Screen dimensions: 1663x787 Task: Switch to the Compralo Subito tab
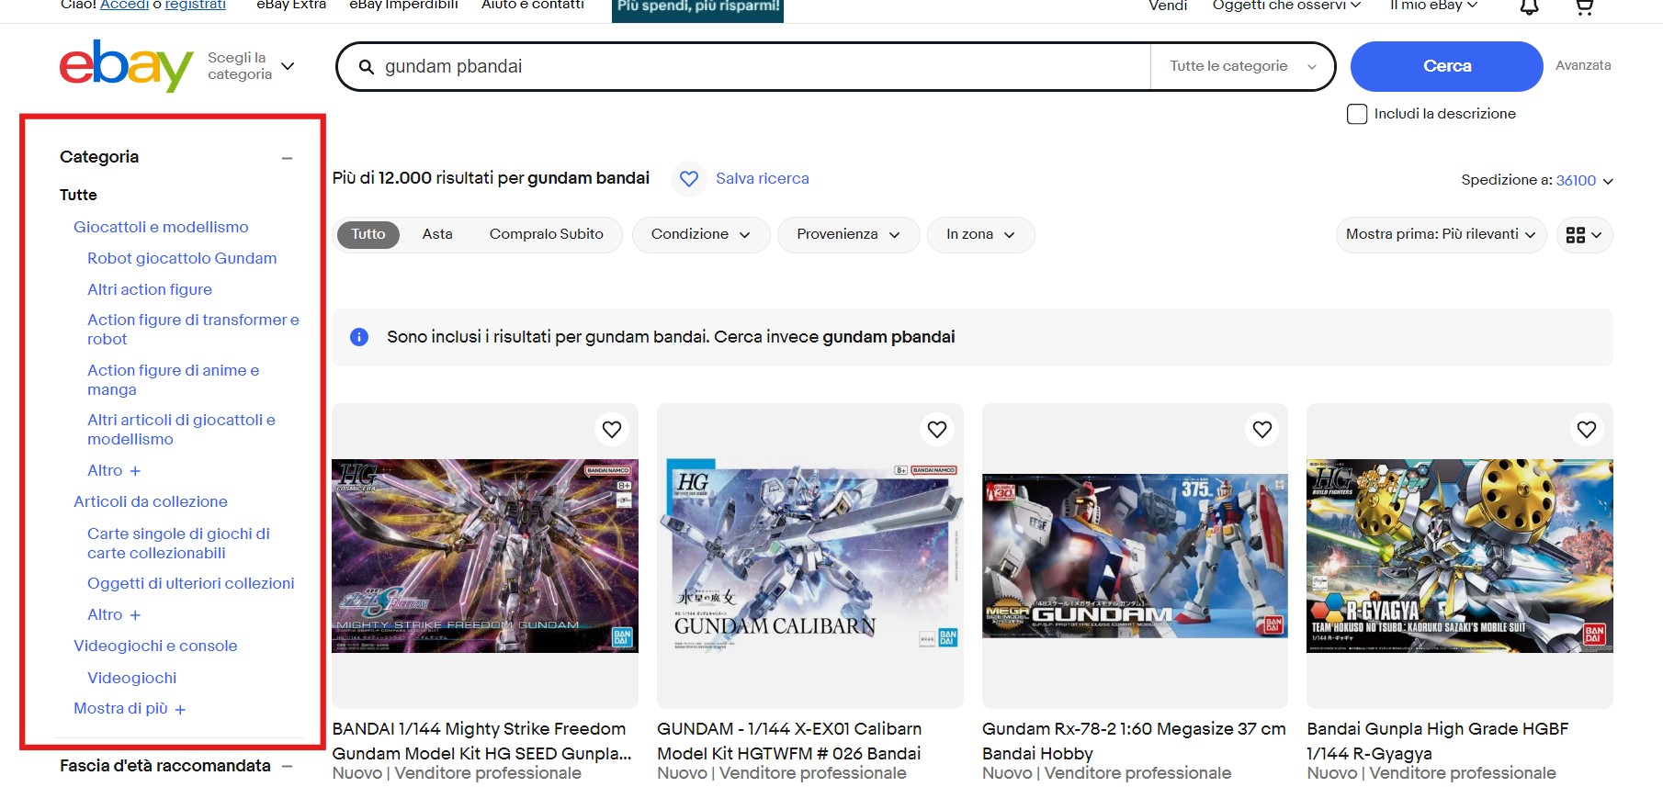(546, 234)
